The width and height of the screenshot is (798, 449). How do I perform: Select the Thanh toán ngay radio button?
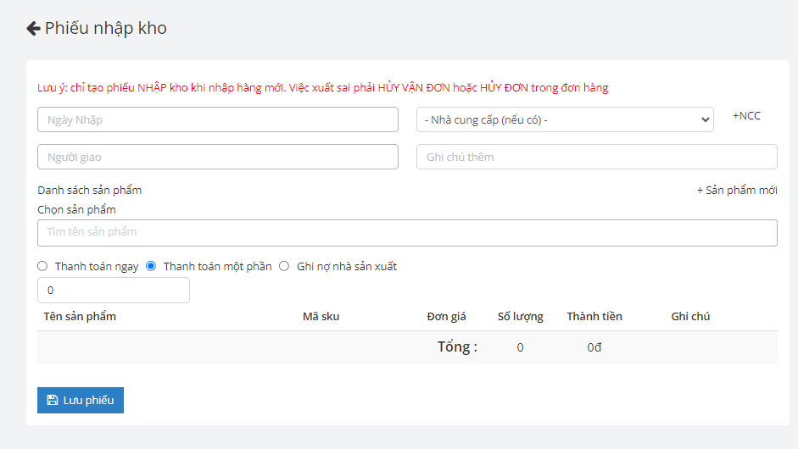click(x=42, y=266)
